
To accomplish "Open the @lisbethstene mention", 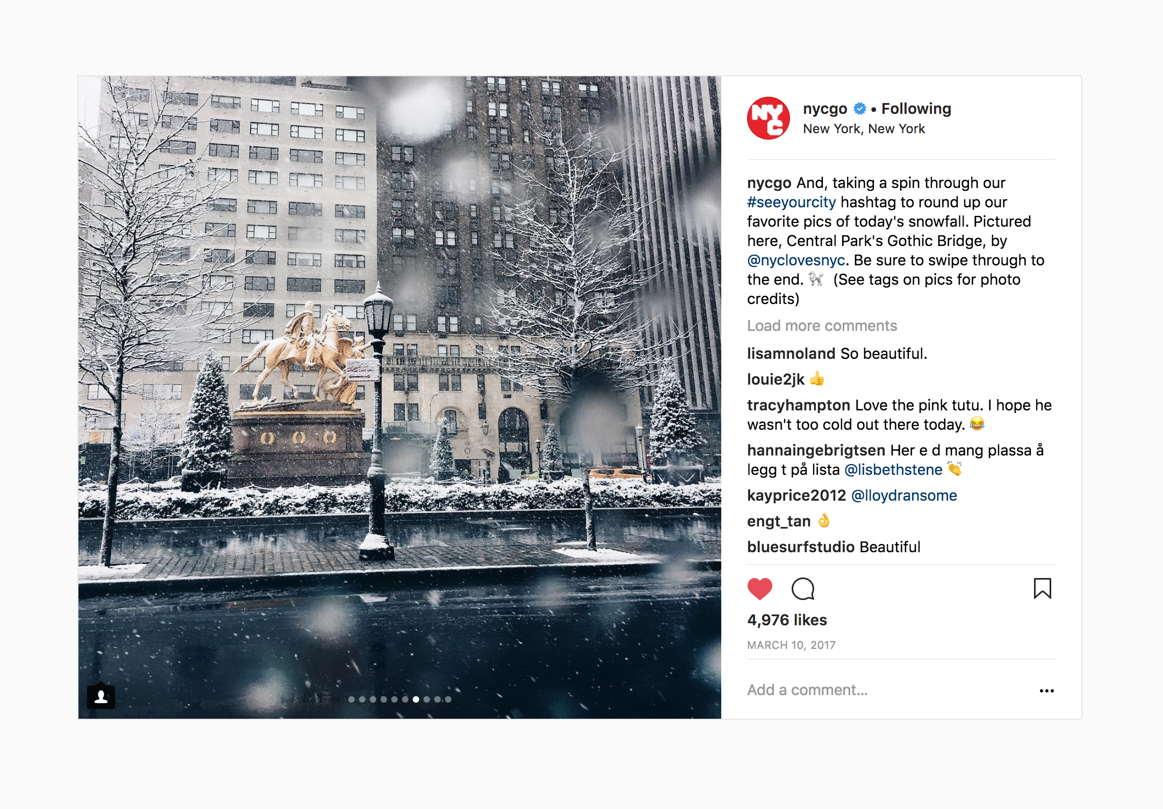I will click(x=893, y=469).
